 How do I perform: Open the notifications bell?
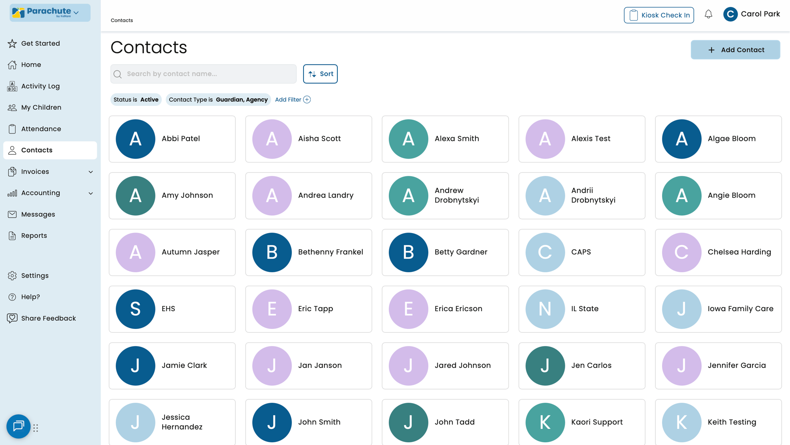coord(709,15)
